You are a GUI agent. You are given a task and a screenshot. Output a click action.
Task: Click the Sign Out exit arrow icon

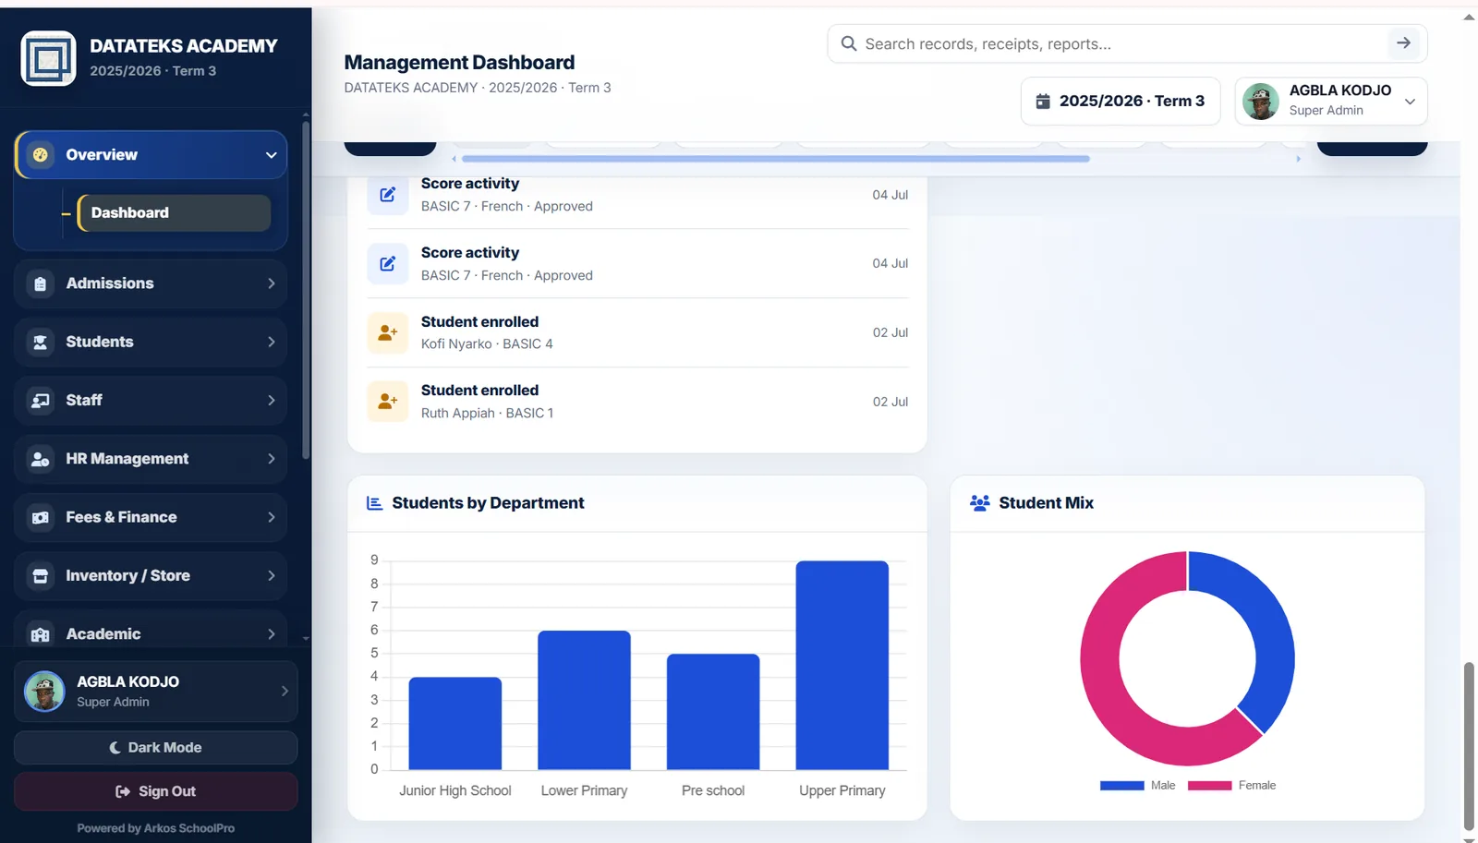coord(123,791)
